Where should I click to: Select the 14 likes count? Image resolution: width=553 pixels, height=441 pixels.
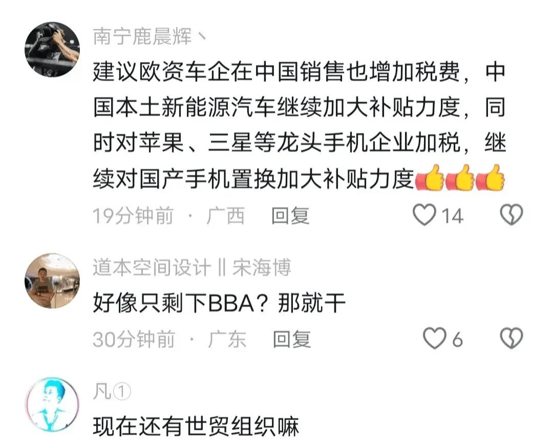click(452, 216)
